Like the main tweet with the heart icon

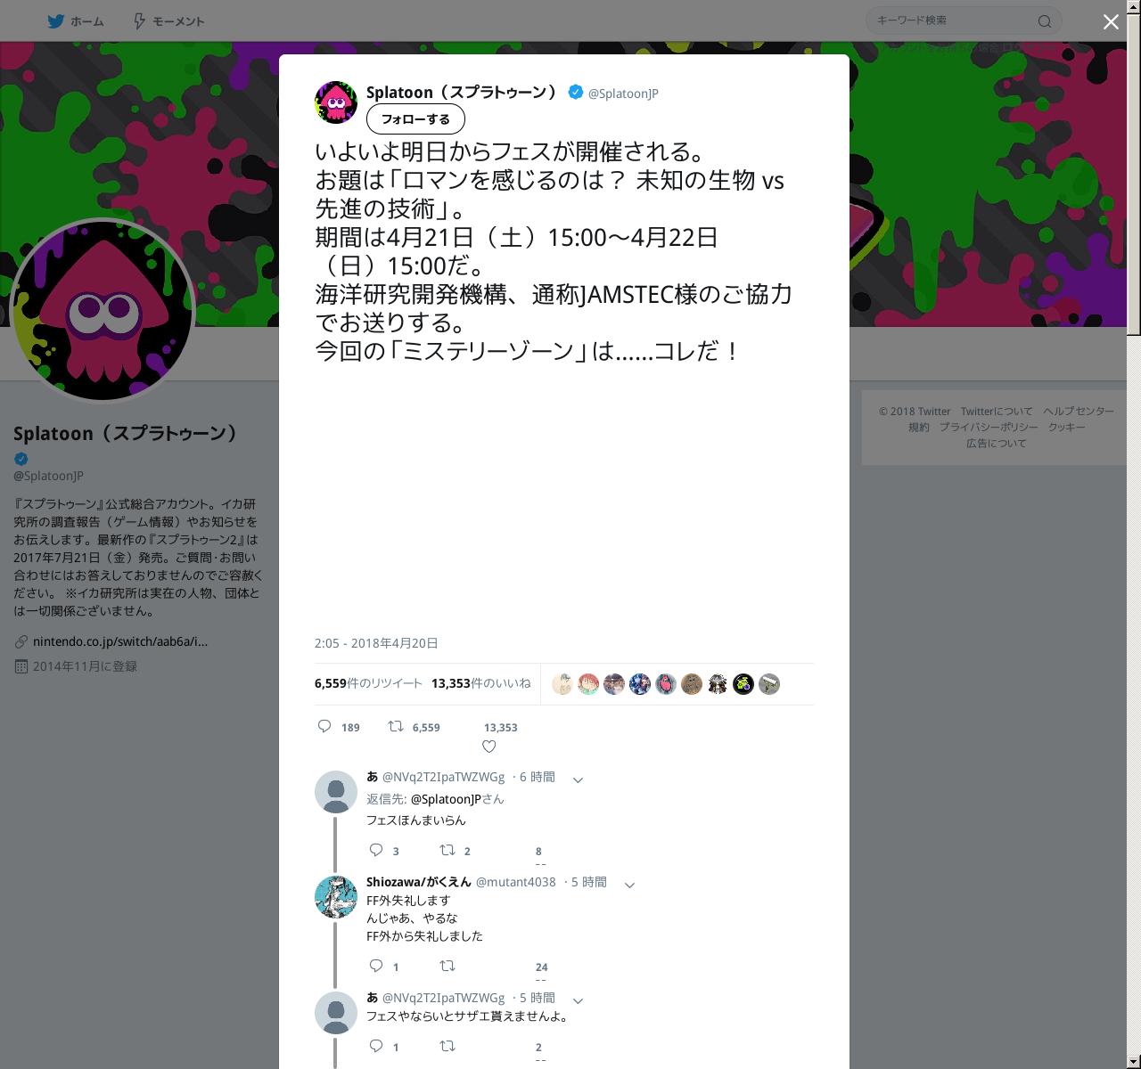coord(488,747)
